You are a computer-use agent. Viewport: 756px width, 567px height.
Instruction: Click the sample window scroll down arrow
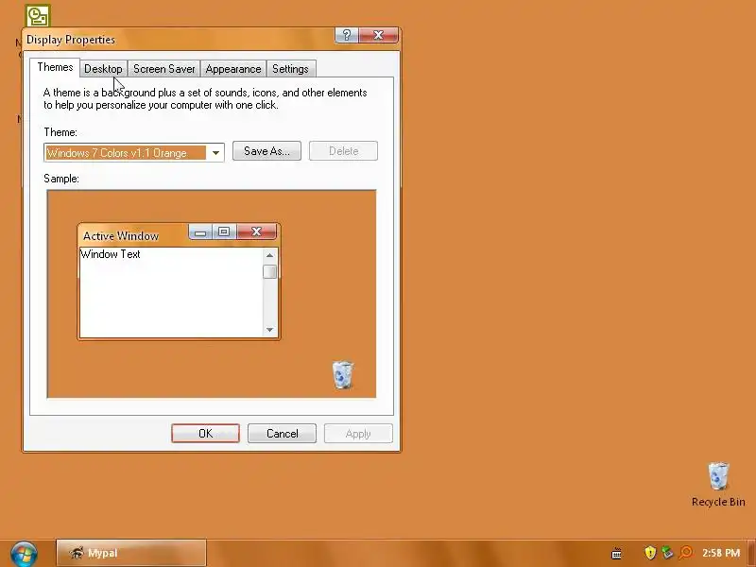click(x=269, y=330)
